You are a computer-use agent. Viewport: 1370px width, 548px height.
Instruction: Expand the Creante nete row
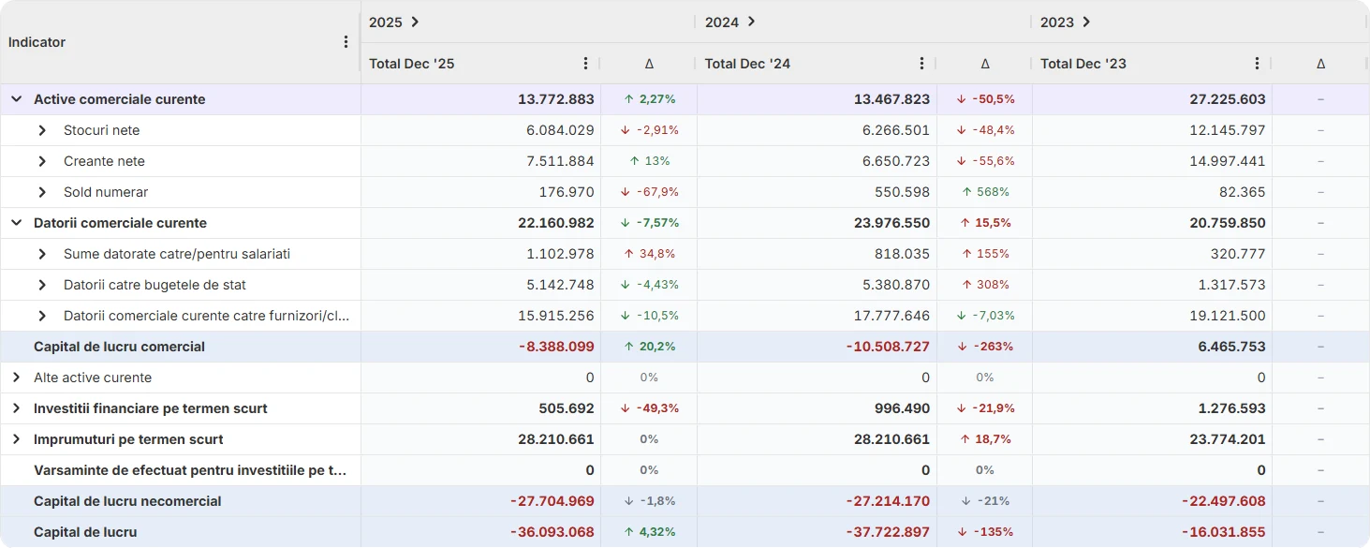(42, 161)
